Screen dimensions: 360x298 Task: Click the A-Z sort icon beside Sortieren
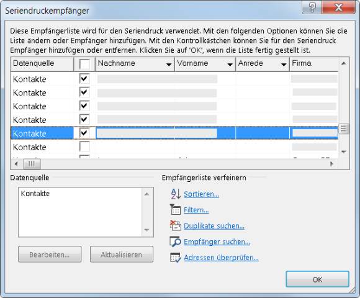pyautogui.click(x=176, y=194)
